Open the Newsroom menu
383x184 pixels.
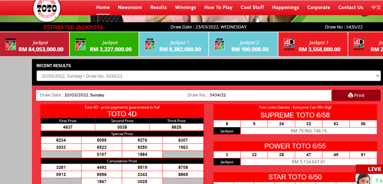(130, 7)
